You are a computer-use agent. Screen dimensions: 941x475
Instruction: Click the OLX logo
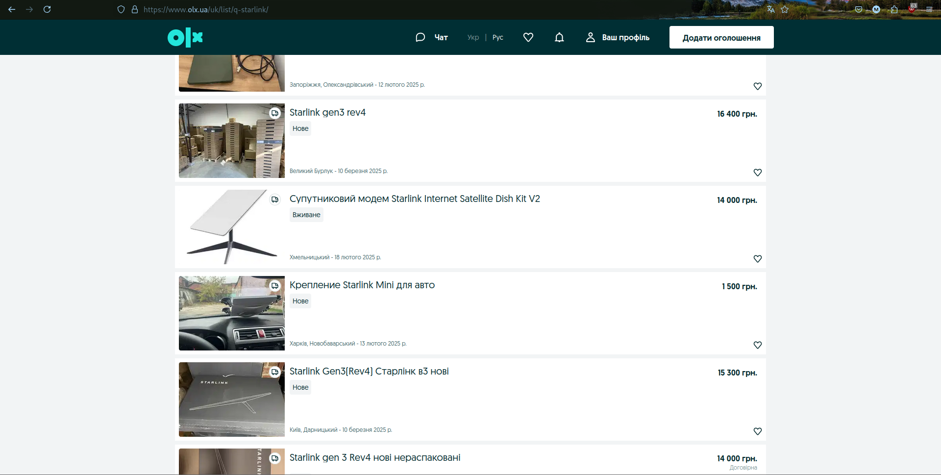(x=185, y=37)
